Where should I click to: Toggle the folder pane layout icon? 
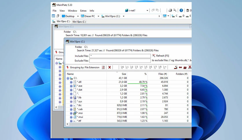coord(53,16)
